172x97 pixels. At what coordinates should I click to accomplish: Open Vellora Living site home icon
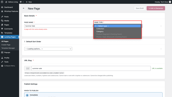click(x=6, y=2)
